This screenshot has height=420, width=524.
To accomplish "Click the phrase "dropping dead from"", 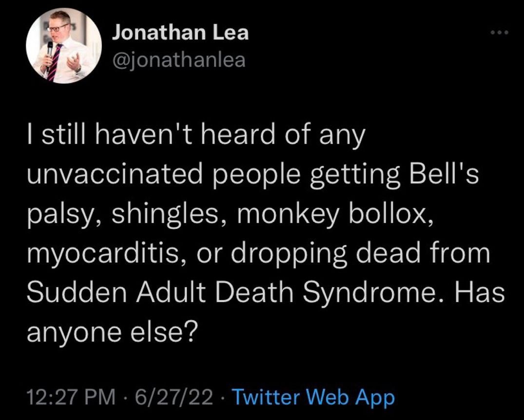I will (x=359, y=254).
